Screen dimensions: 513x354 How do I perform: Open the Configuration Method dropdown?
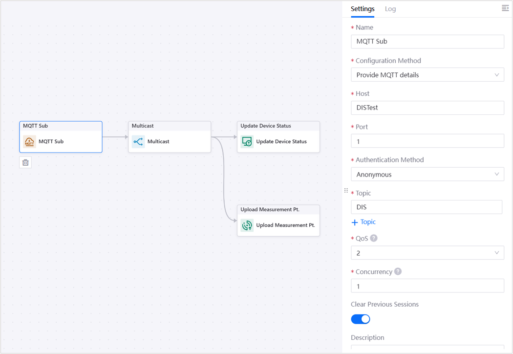[x=427, y=75]
